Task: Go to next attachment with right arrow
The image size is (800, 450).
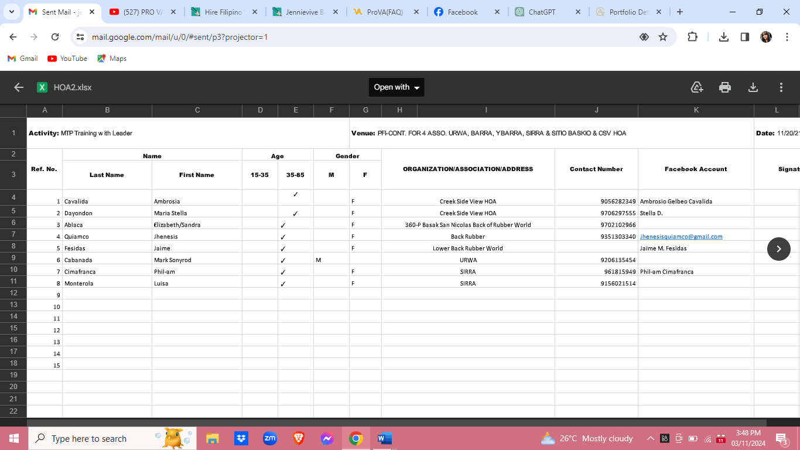Action: [x=779, y=249]
